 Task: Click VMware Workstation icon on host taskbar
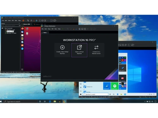click(64, 101)
